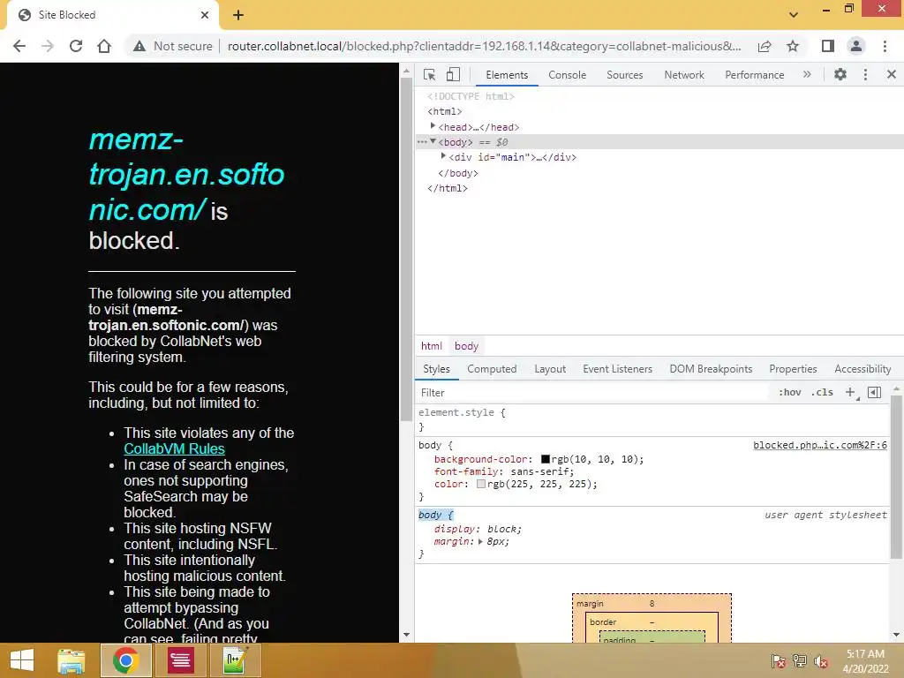Toggle the computed styles sidebar icon
Viewport: 904px width, 678px height.
point(875,393)
